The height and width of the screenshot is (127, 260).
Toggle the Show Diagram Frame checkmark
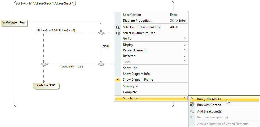pyautogui.click(x=118, y=80)
